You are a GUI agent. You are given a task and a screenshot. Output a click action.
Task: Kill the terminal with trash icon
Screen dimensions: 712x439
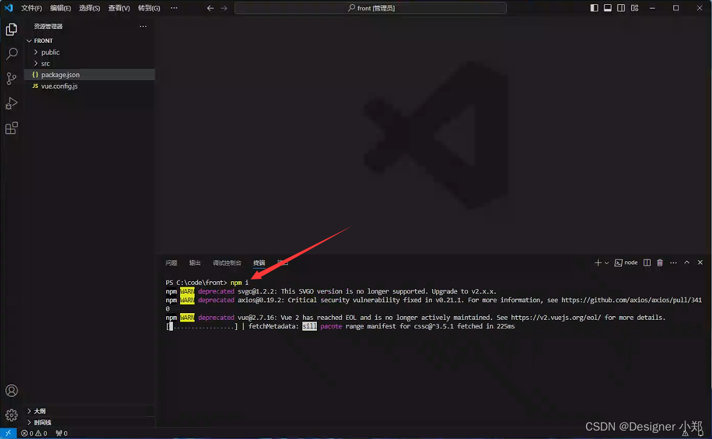tap(660, 263)
